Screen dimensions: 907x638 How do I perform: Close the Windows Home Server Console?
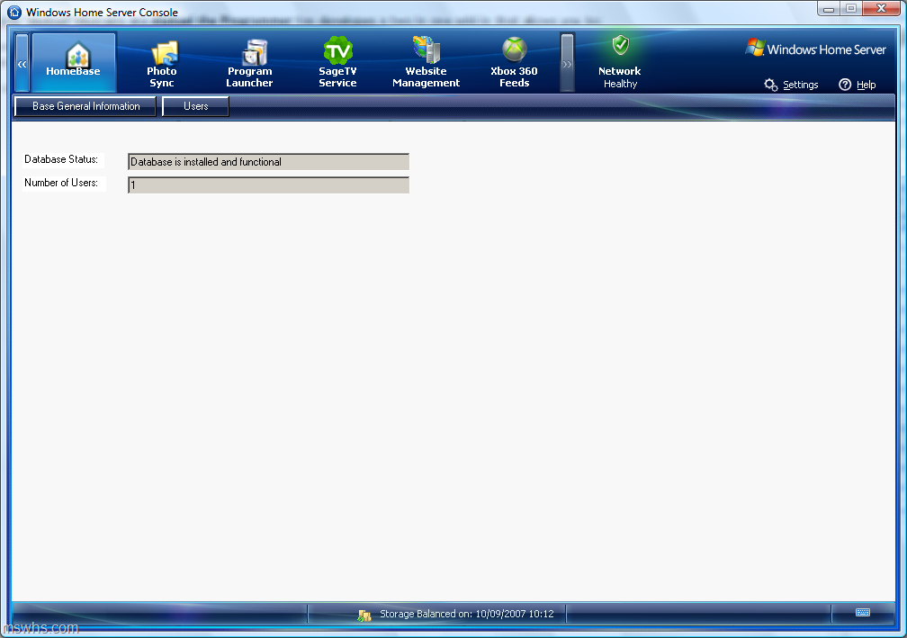click(x=881, y=9)
